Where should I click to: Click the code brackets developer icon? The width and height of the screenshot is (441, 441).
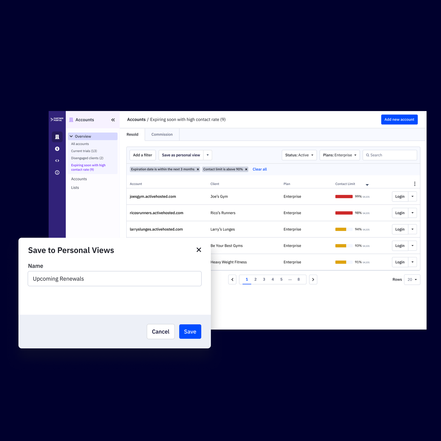coord(57,161)
